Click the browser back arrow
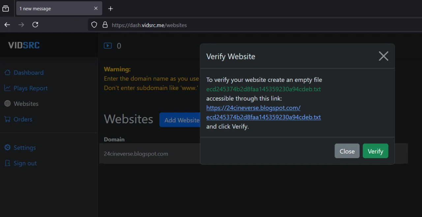The image size is (422, 217). coord(7,25)
